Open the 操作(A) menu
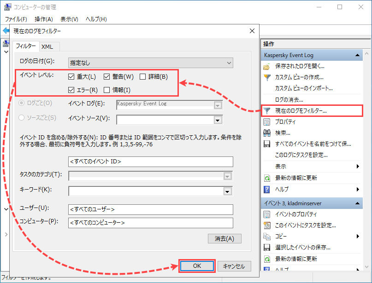This screenshot has width=372, height=283. coord(44,19)
